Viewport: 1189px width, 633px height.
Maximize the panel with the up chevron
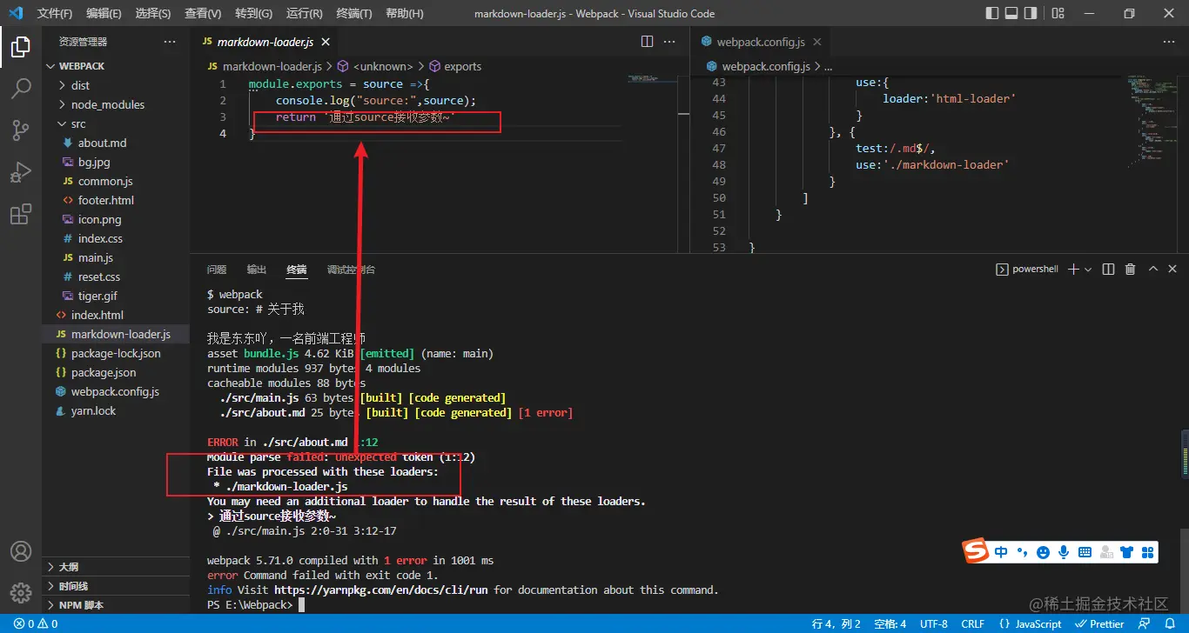click(x=1153, y=270)
